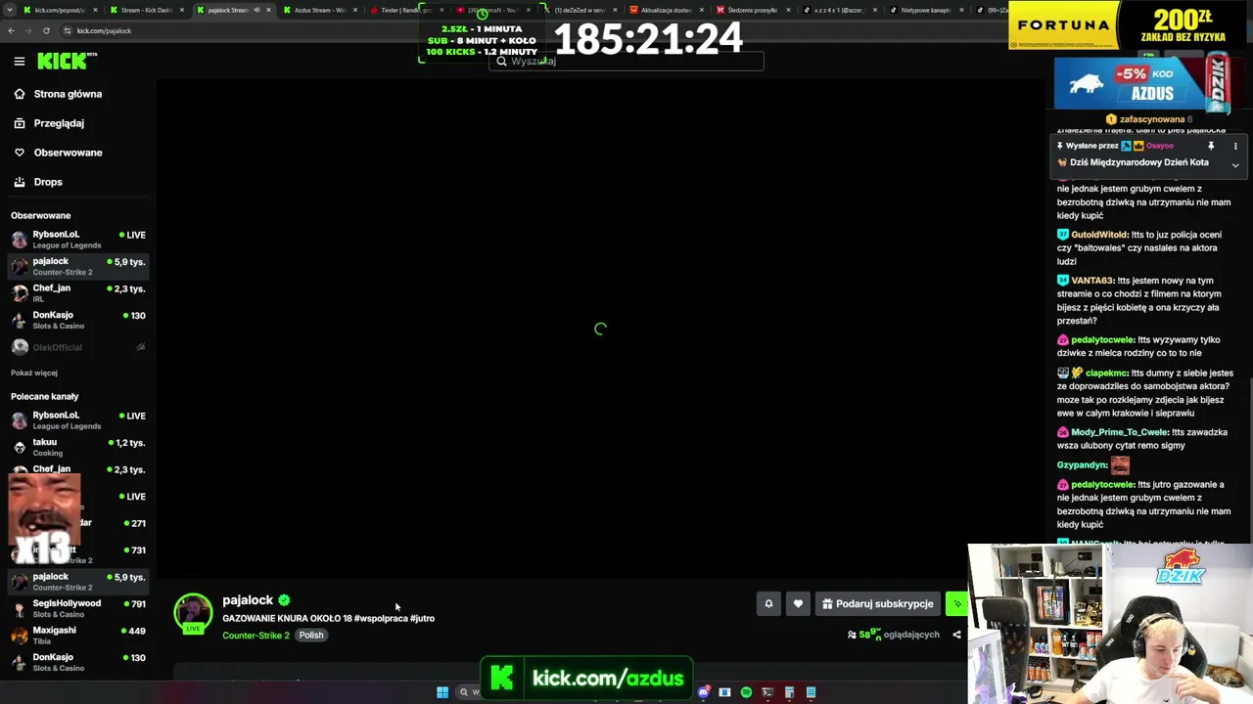Click chat username GutoldWitold
Screen dimensions: 1253x704
1099,235
